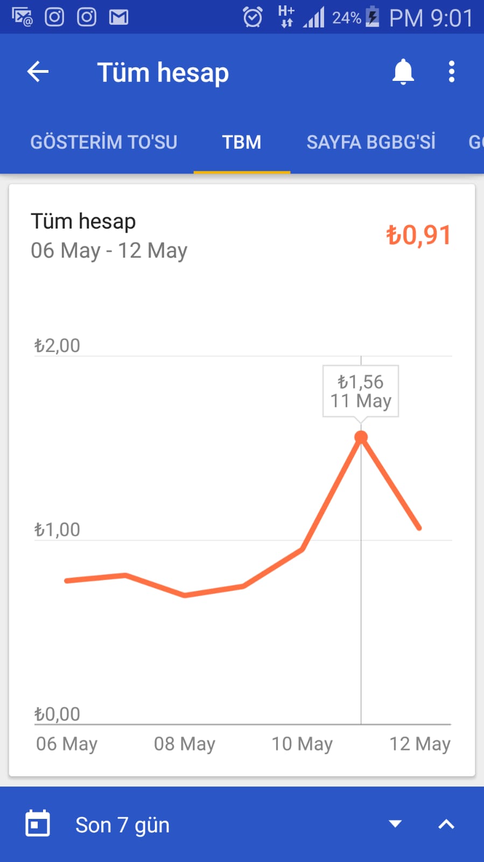Screen dimensions: 484x862
Task: Tap the partially visible tab at right edge
Action: click(x=476, y=142)
